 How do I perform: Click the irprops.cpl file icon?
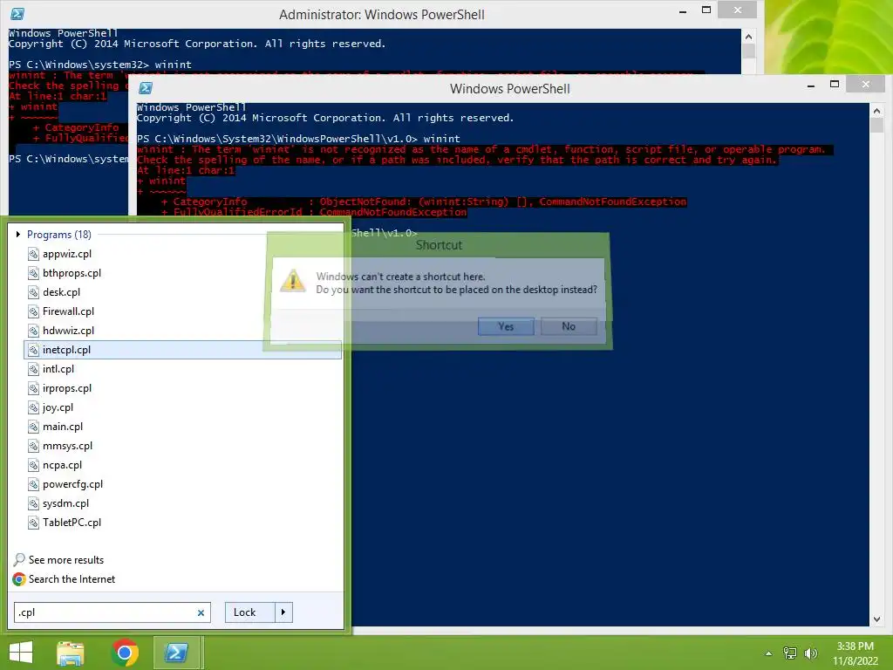click(34, 388)
